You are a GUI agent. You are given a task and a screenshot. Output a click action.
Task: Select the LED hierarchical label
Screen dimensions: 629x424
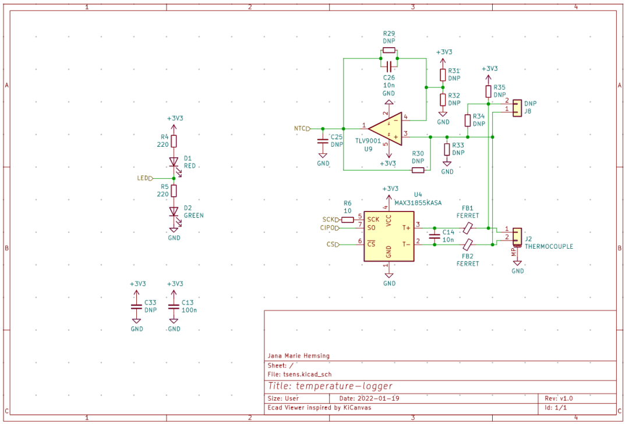(x=145, y=178)
